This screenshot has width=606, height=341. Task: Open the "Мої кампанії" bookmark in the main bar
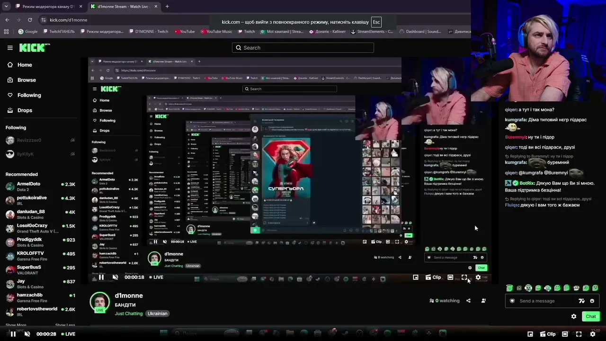point(282,32)
